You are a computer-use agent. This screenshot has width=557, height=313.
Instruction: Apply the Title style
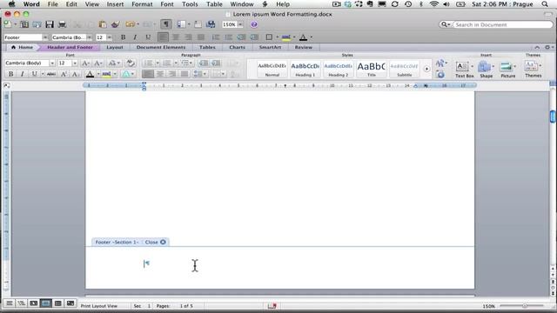click(372, 69)
